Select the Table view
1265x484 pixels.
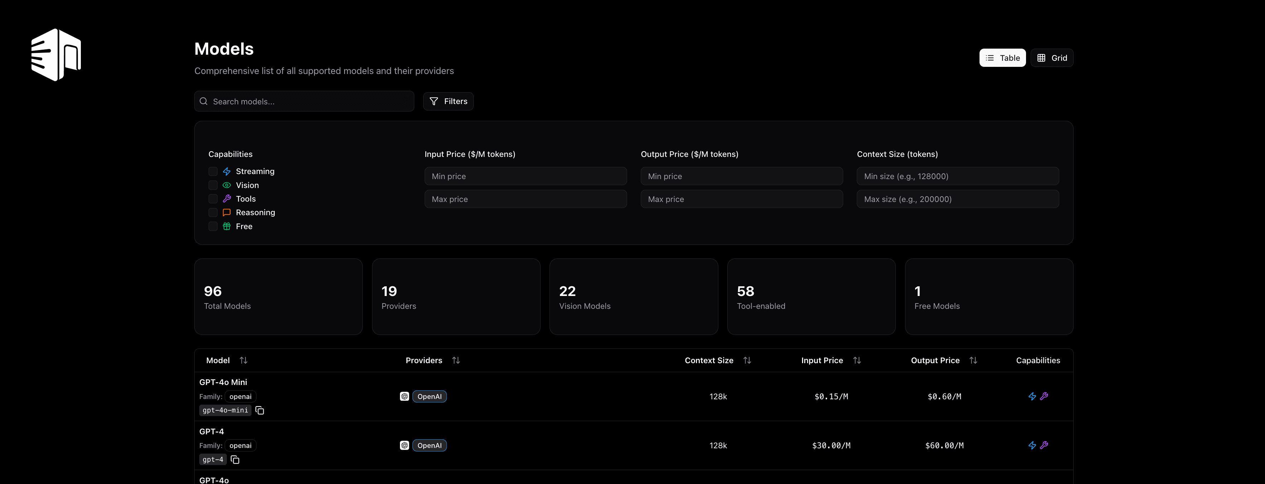click(1002, 58)
